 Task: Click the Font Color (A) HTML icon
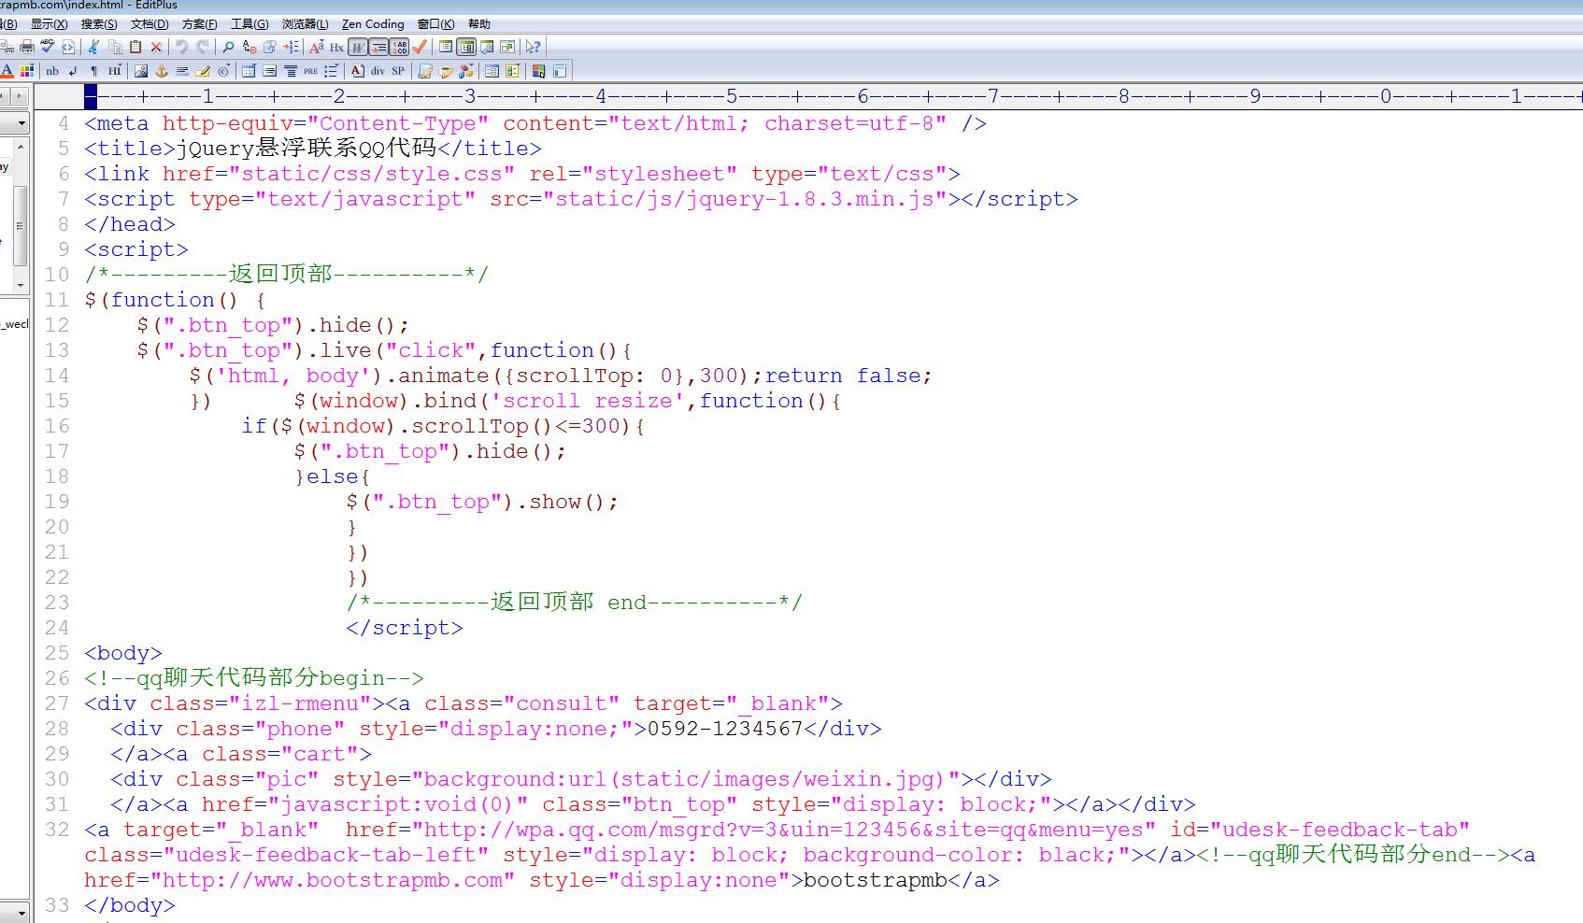point(7,71)
